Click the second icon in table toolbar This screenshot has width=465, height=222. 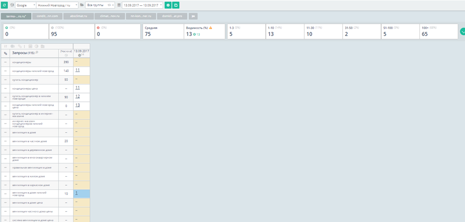13,46
